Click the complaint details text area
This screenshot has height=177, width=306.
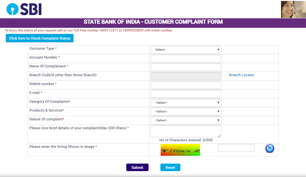coord(186,132)
